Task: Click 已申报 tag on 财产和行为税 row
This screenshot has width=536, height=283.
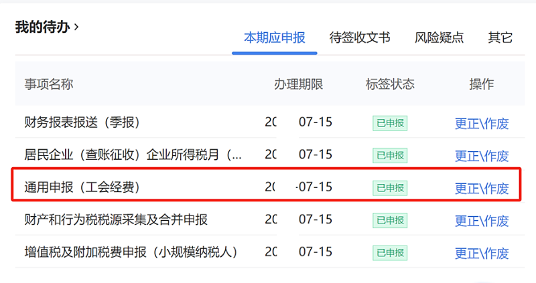Action: [390, 220]
